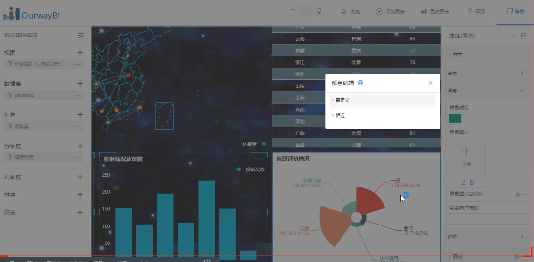Screen dimensions: 534x262
Task: Add a 排序 rule with plus icon
Action: pos(80,195)
